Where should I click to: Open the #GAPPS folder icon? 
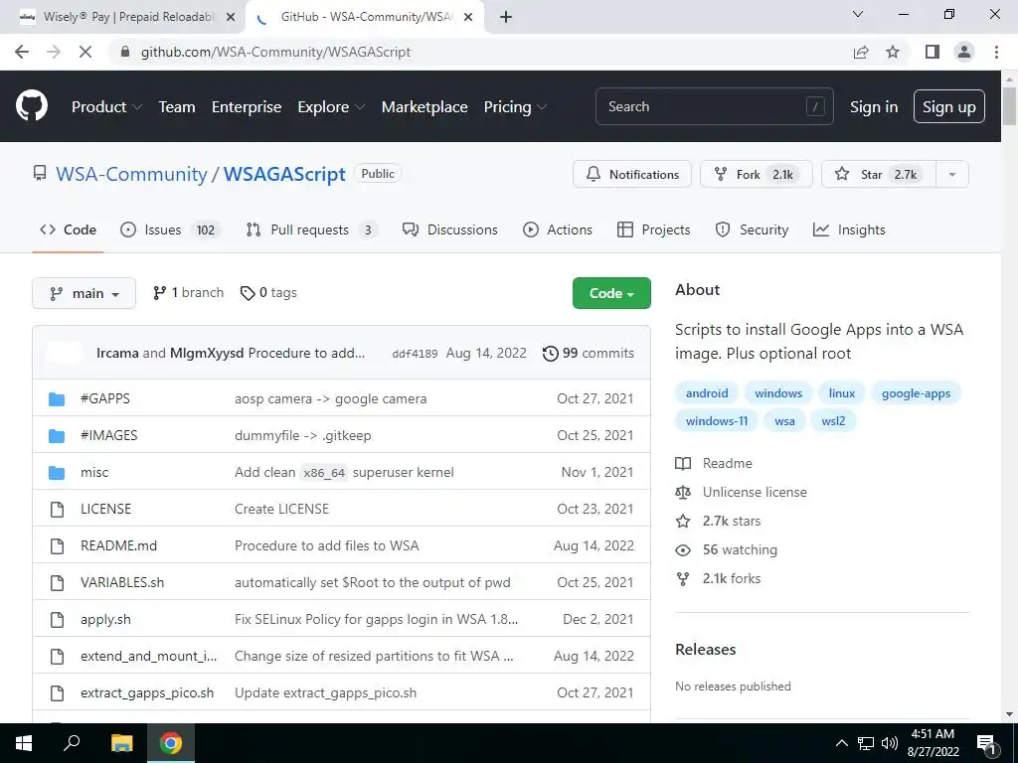point(57,399)
